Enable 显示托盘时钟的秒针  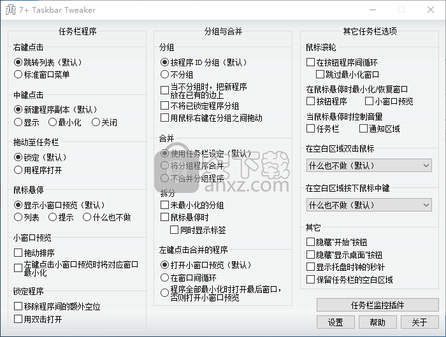click(x=345, y=267)
